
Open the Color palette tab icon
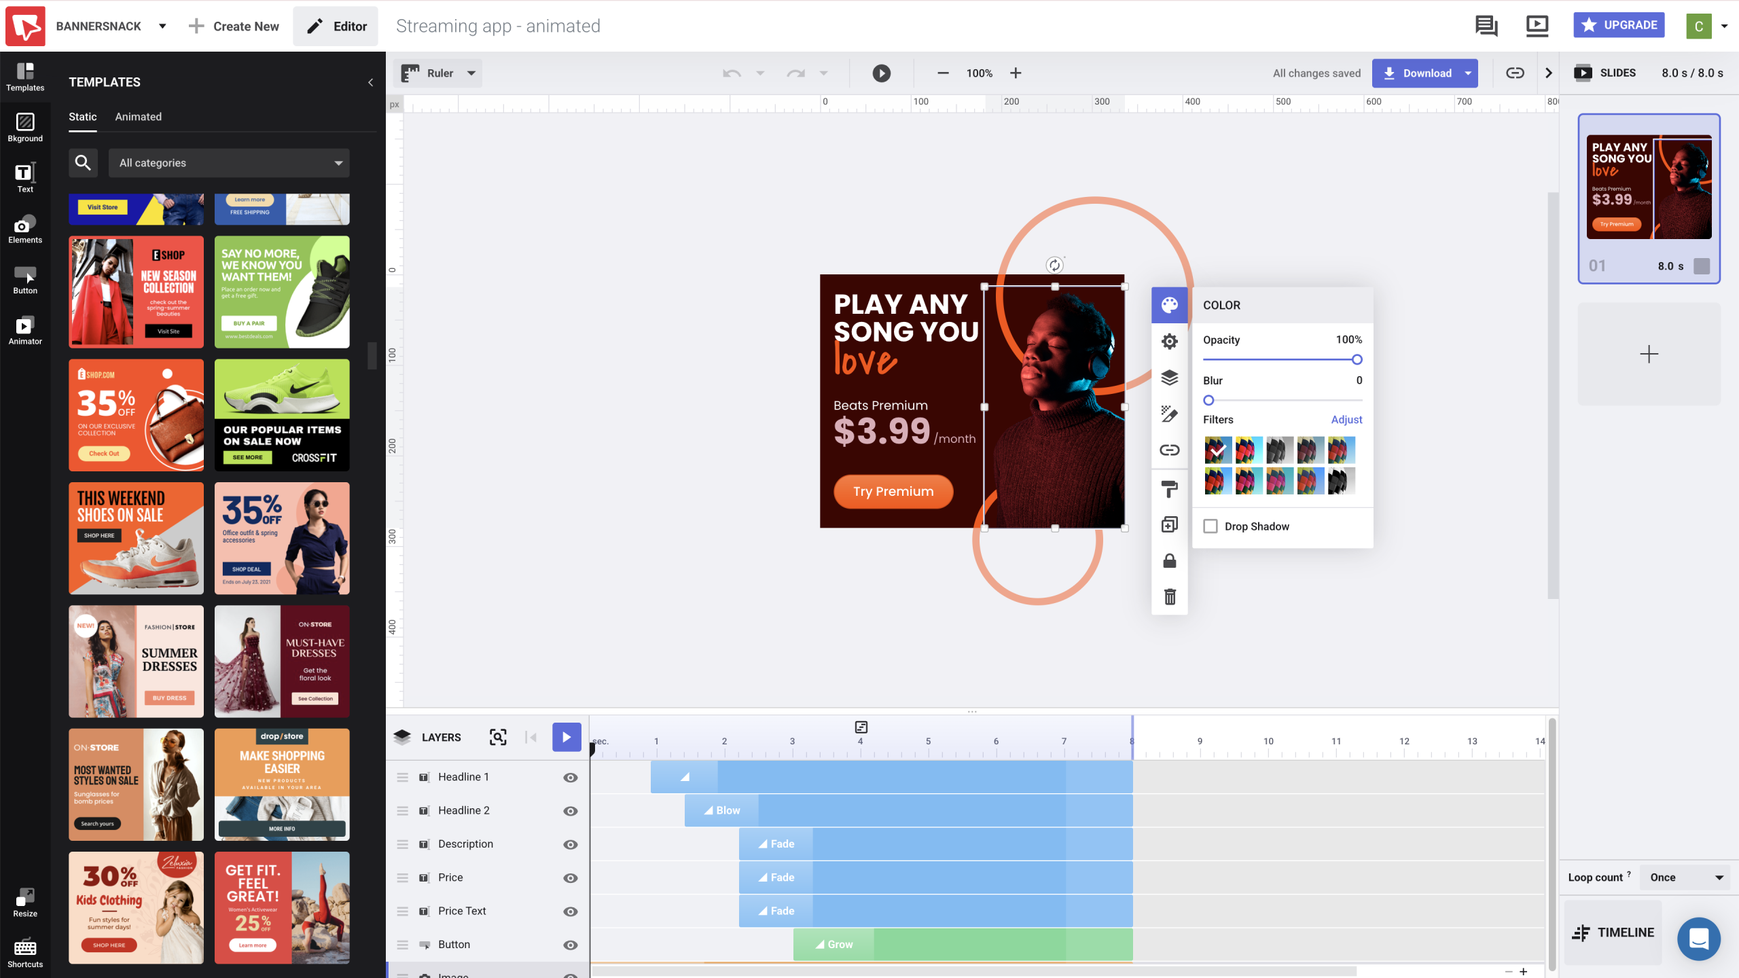pos(1169,306)
